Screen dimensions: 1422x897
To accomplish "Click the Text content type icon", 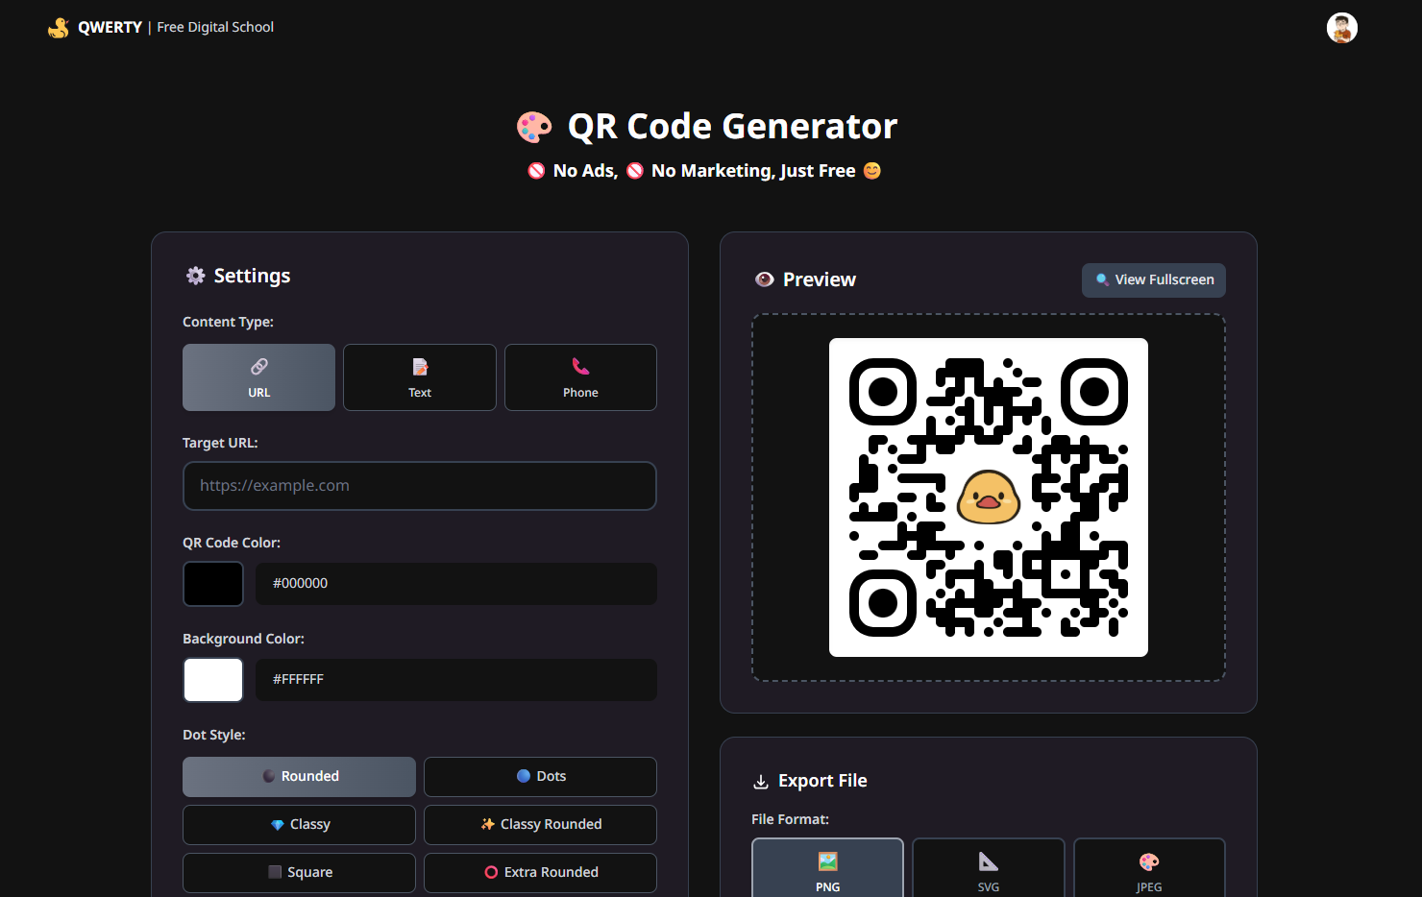I will [x=419, y=367].
